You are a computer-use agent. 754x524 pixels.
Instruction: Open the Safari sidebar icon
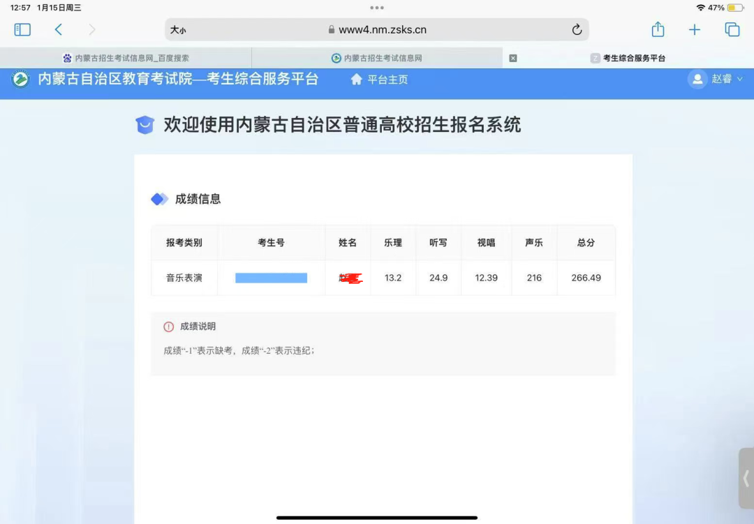tap(22, 29)
